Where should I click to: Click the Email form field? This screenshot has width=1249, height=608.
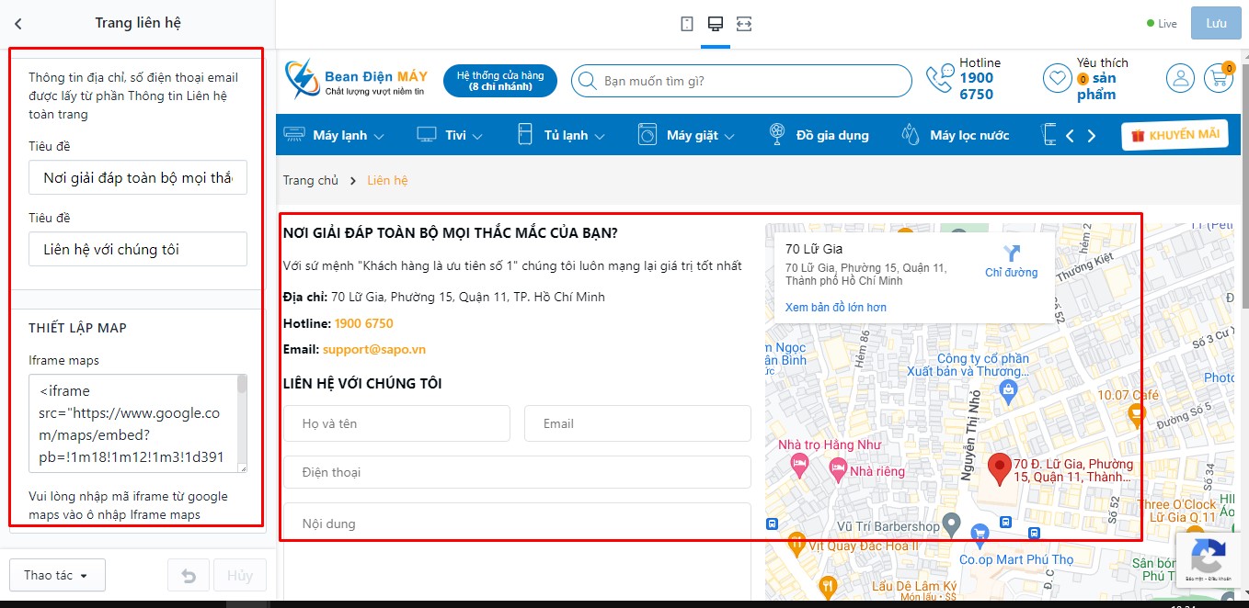[637, 423]
